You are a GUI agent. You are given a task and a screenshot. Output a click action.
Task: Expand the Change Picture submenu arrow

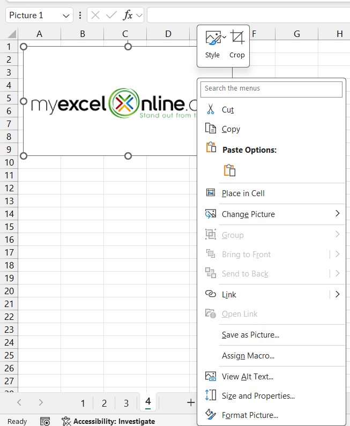click(337, 214)
